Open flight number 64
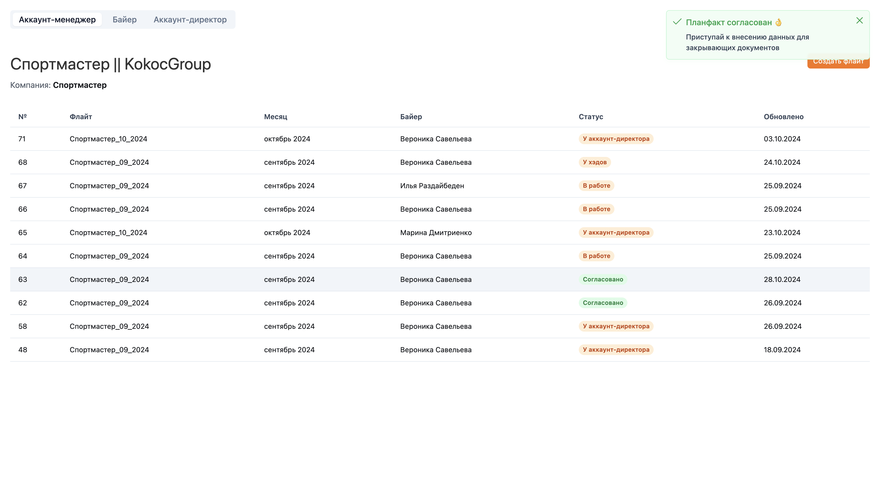880x488 pixels. tap(440, 256)
